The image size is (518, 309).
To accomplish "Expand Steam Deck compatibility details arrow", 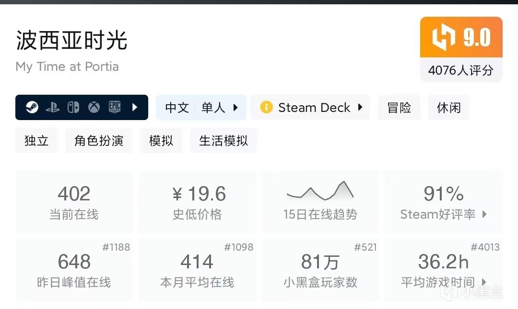I will click(360, 108).
